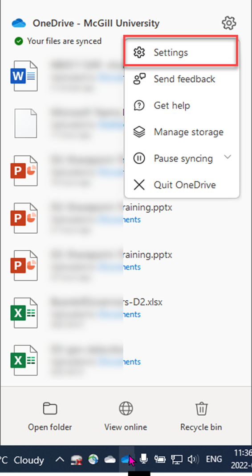252x476 pixels.
Task: Click the Quit OneDrive X icon
Action: point(139,185)
